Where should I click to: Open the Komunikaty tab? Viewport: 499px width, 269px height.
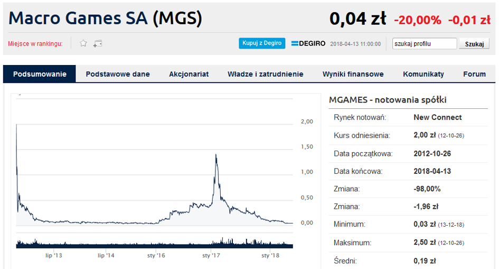[x=423, y=74]
